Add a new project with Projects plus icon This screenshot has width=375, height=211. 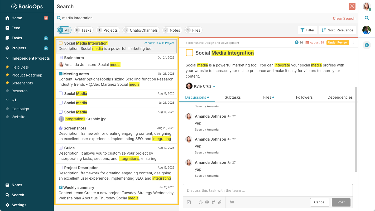pyautogui.click(x=46, y=48)
